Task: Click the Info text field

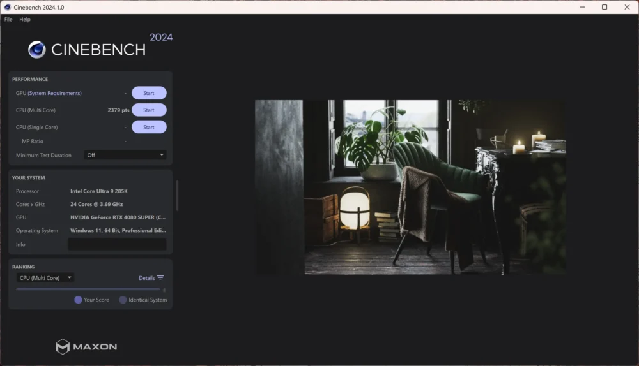Action: (117, 244)
